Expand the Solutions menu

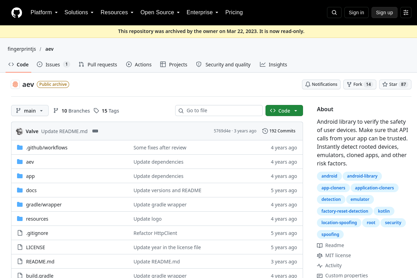point(79,13)
